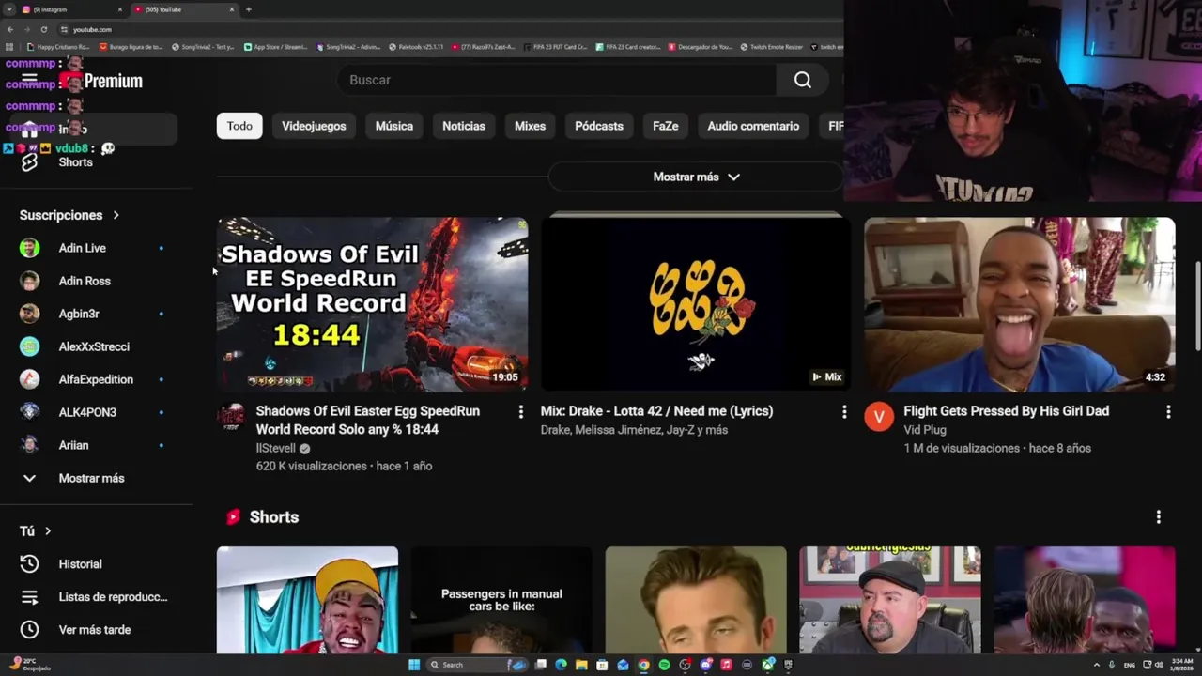Select the Mixes filter chip

point(530,126)
